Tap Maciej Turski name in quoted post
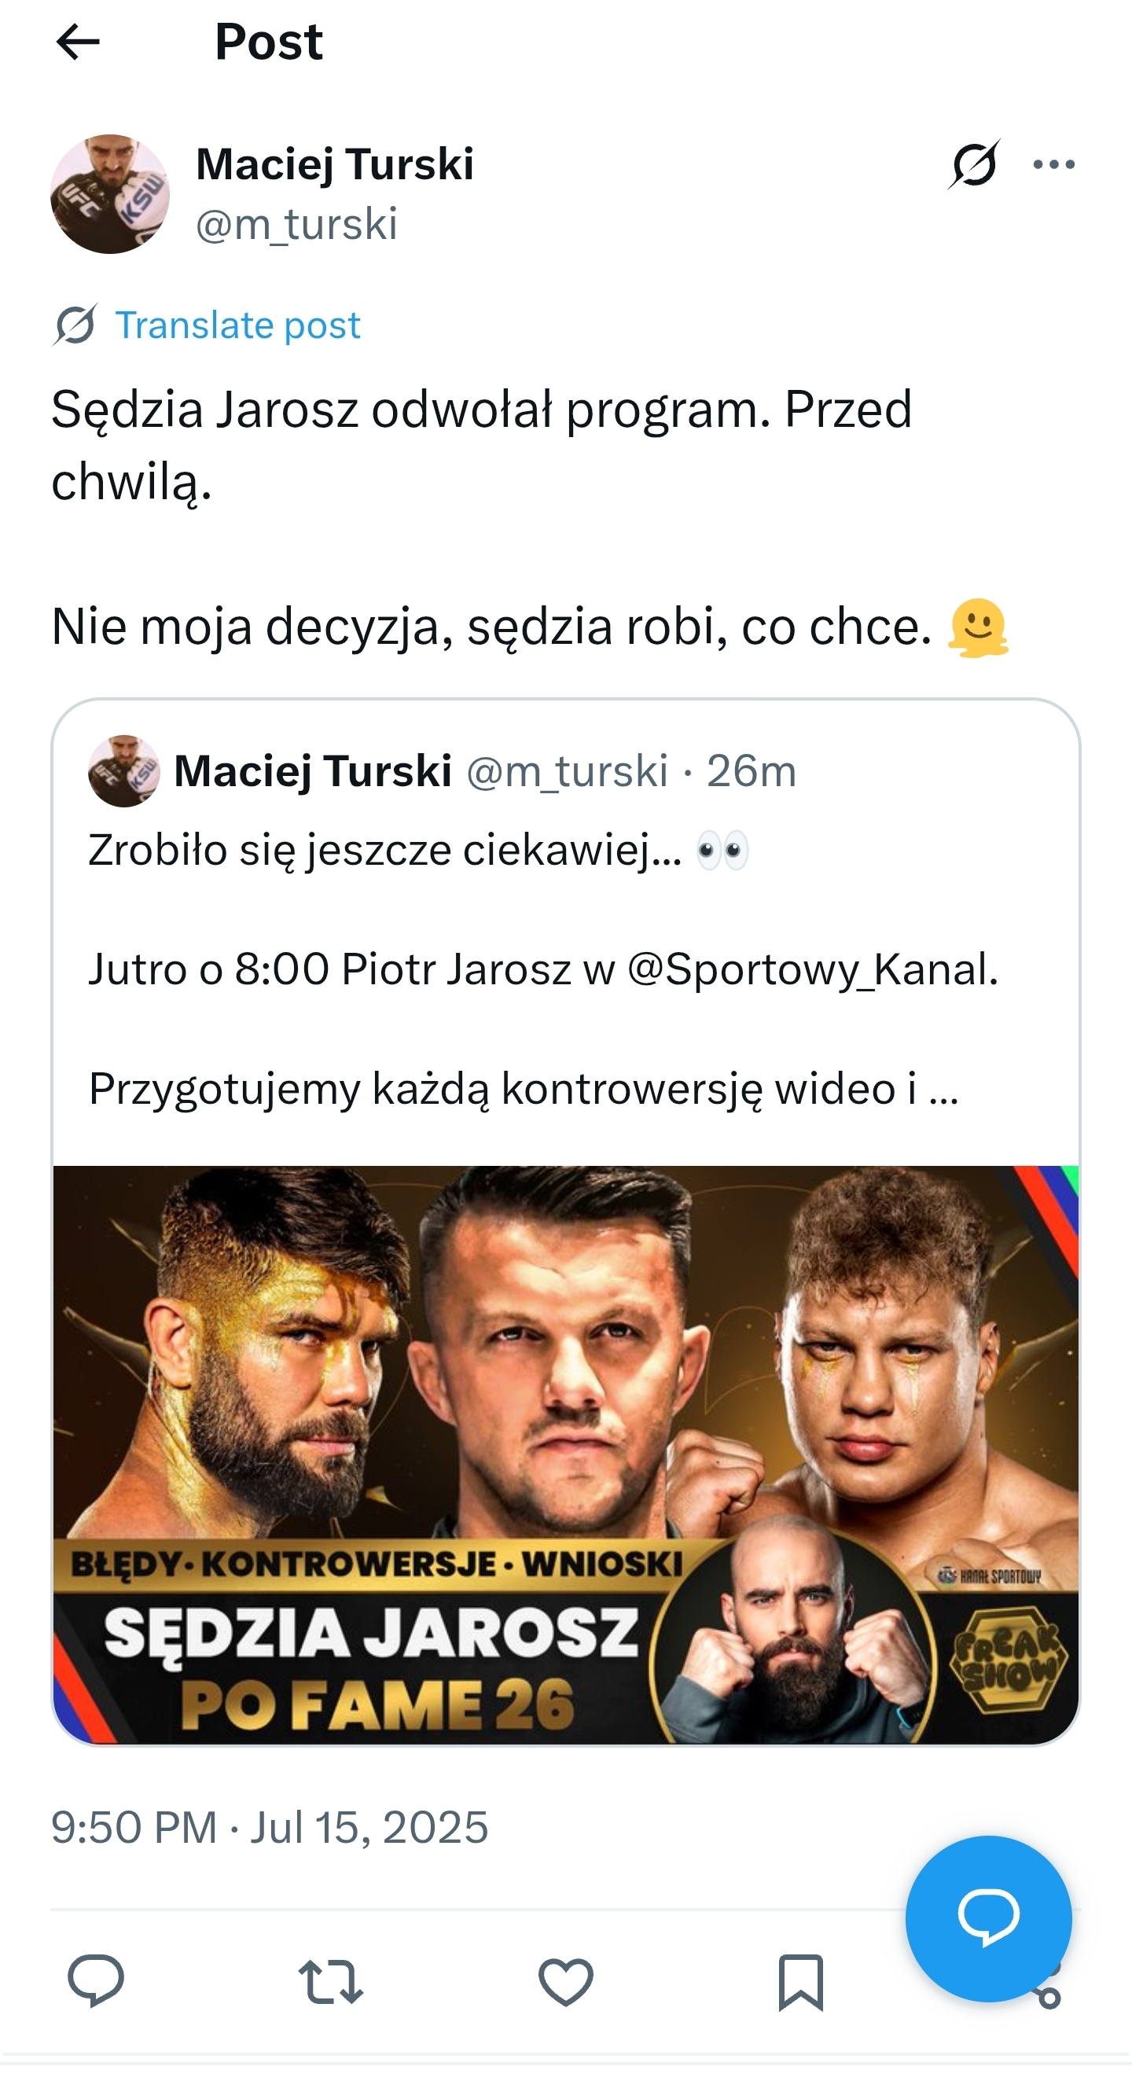Viewport: 1132px width, 2081px height. click(x=313, y=770)
